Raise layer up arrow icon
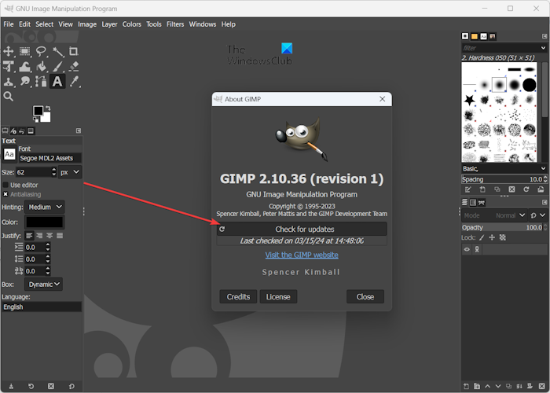 (488, 387)
